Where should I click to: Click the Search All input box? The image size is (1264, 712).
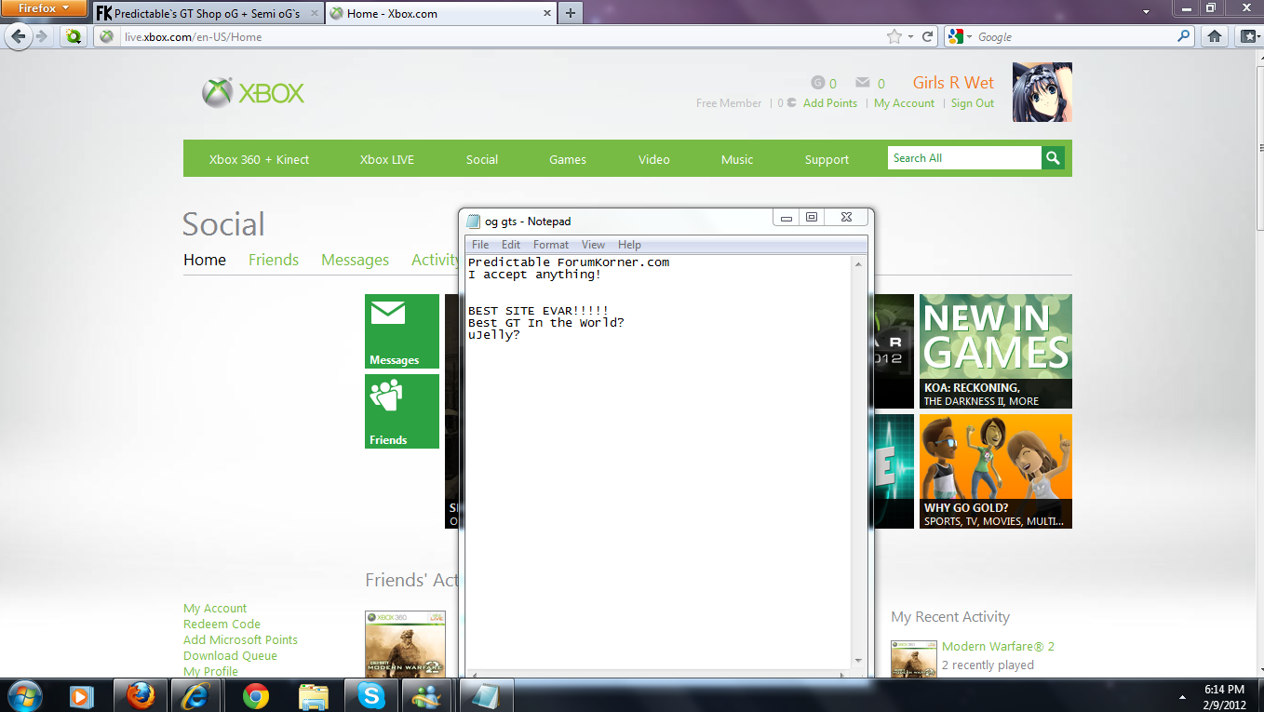[x=964, y=158]
